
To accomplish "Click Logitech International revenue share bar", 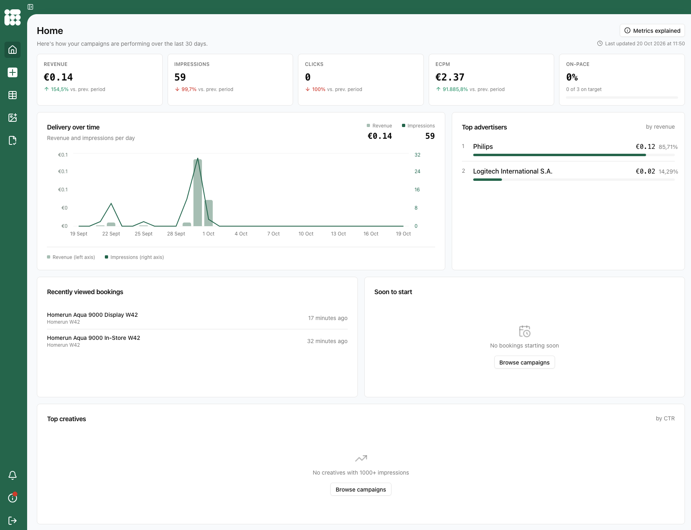I will (x=574, y=180).
